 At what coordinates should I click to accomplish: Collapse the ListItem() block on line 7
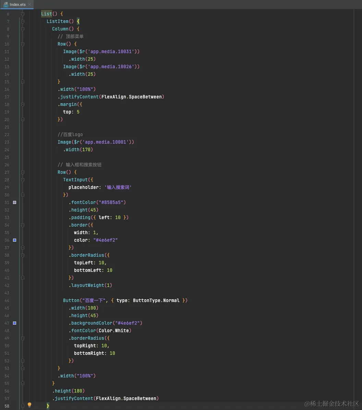pyautogui.click(x=23, y=22)
